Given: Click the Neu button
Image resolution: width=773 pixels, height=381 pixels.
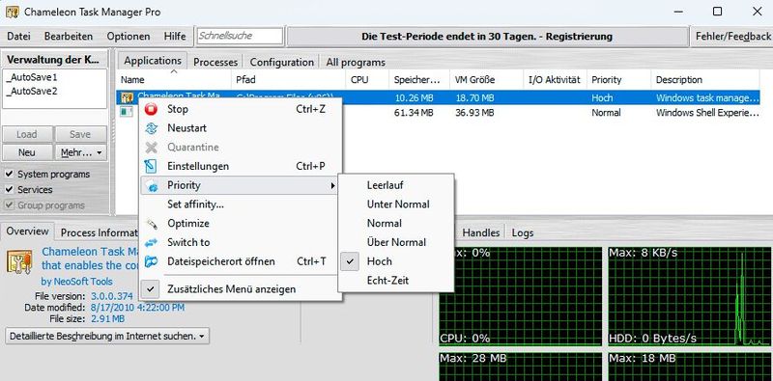Looking at the screenshot, I should coord(27,152).
